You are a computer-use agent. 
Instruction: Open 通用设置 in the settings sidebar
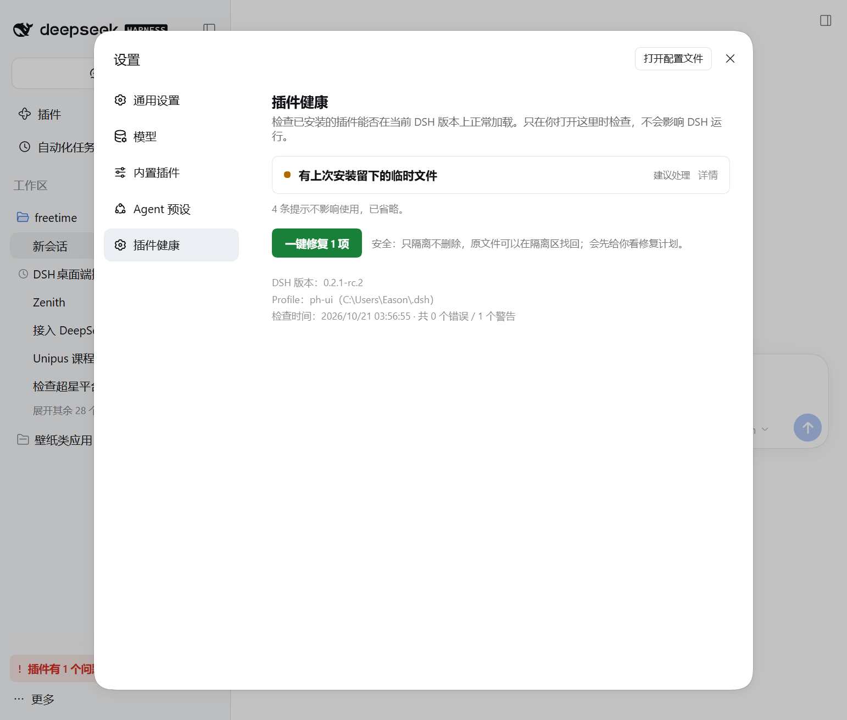[171, 101]
